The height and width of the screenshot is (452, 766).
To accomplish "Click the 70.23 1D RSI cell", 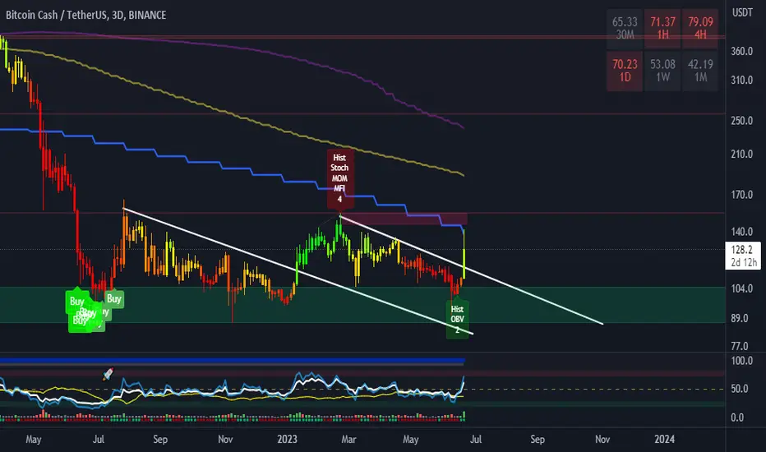I will tap(625, 71).
